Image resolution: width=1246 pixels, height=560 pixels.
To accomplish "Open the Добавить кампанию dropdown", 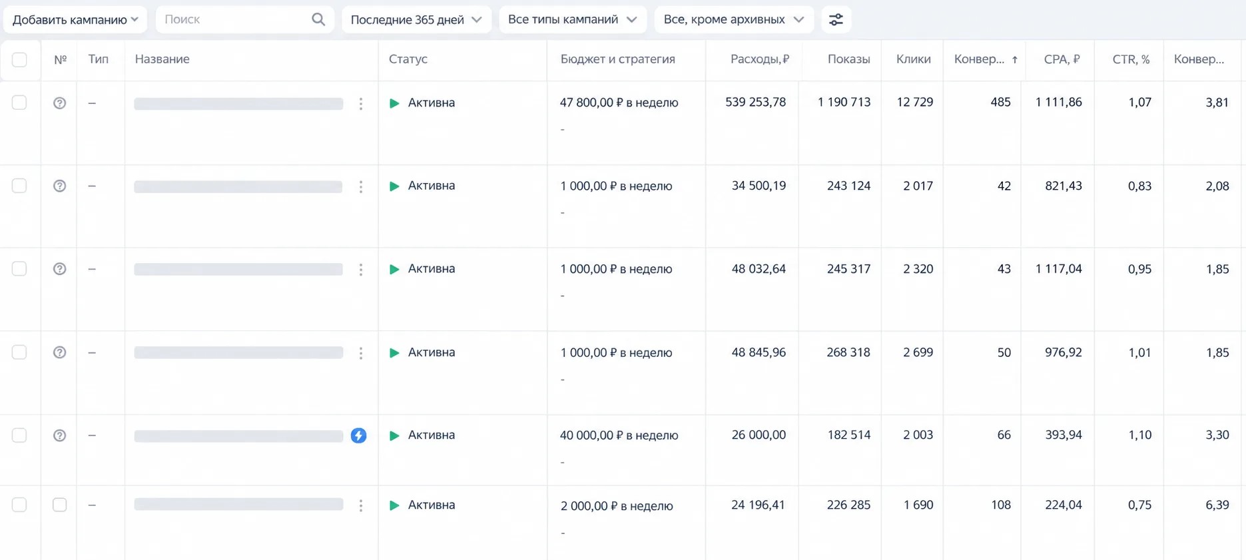I will tap(75, 19).
